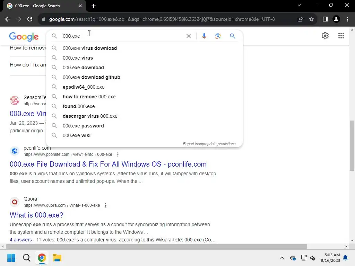Choose suggestion '000.exe wiki'
Screen dimensions: 355x266
click(x=144, y=135)
